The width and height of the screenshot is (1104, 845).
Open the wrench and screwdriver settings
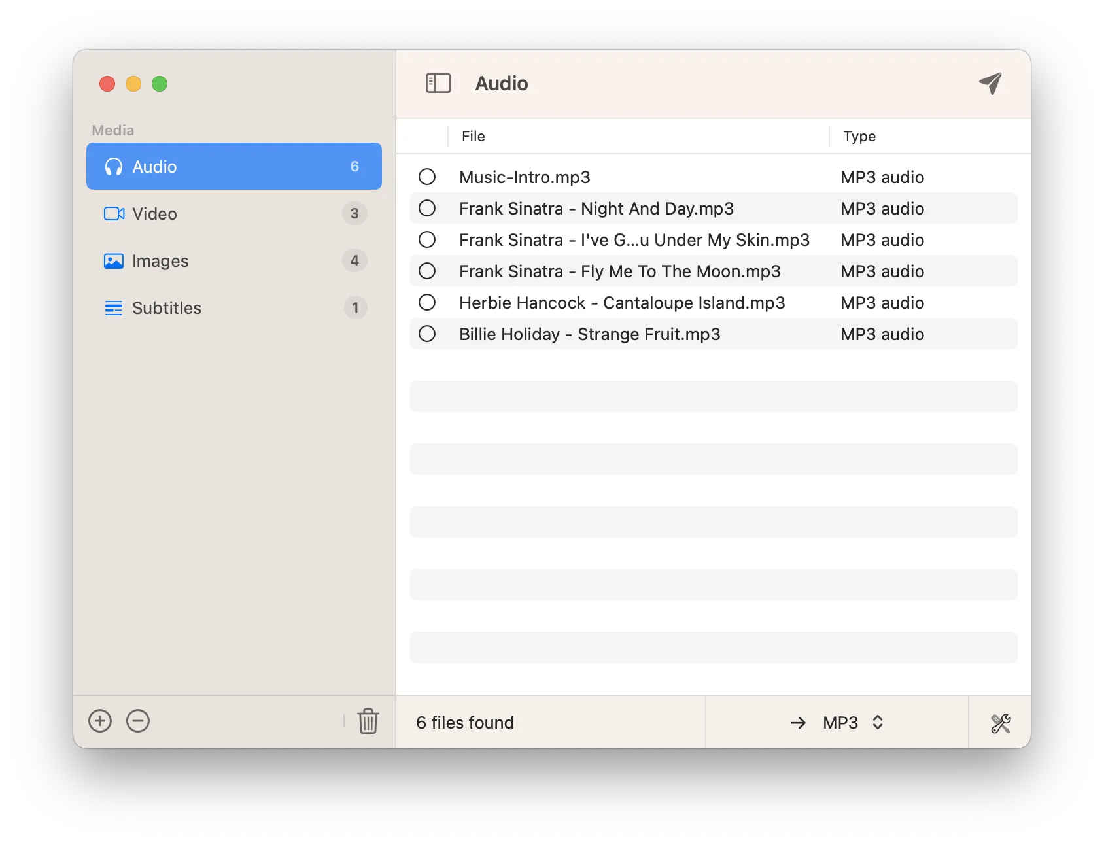[1000, 723]
